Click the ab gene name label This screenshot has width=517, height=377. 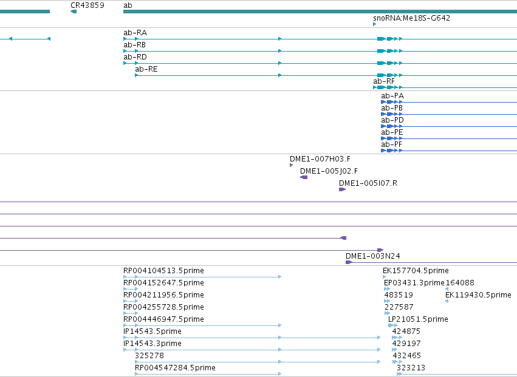tap(128, 5)
